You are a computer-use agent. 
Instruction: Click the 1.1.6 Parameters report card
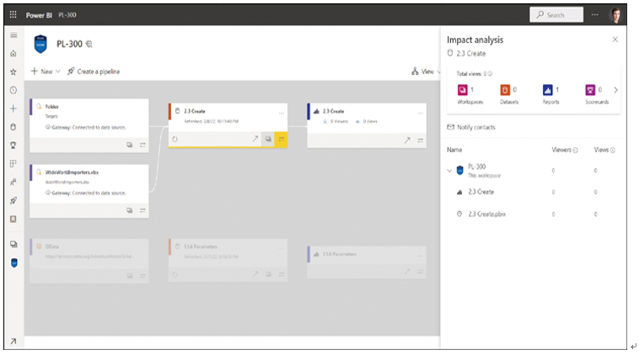[367, 262]
